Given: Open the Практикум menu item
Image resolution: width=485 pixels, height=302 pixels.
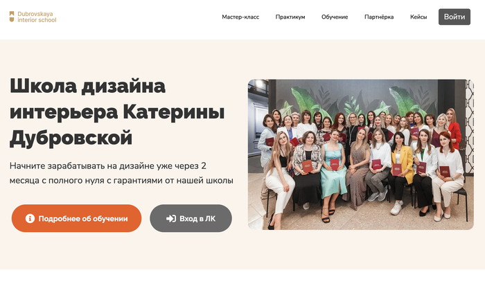Looking at the screenshot, I should point(290,17).
